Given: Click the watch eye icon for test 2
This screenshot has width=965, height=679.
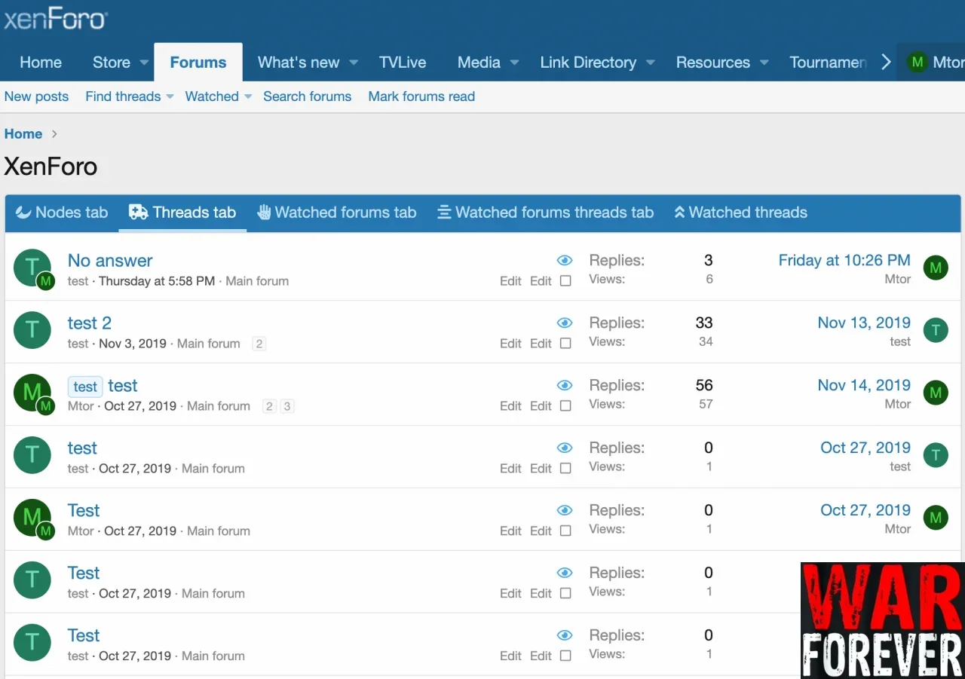Looking at the screenshot, I should tap(565, 323).
